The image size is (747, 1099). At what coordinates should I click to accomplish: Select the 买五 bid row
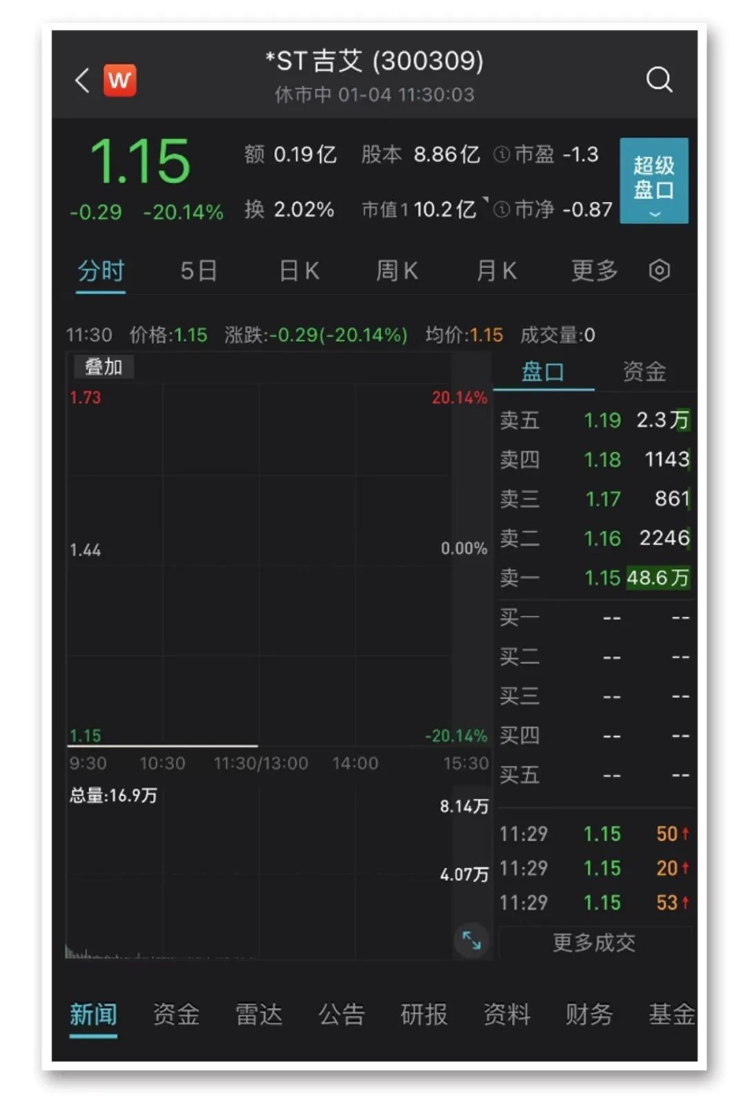595,775
